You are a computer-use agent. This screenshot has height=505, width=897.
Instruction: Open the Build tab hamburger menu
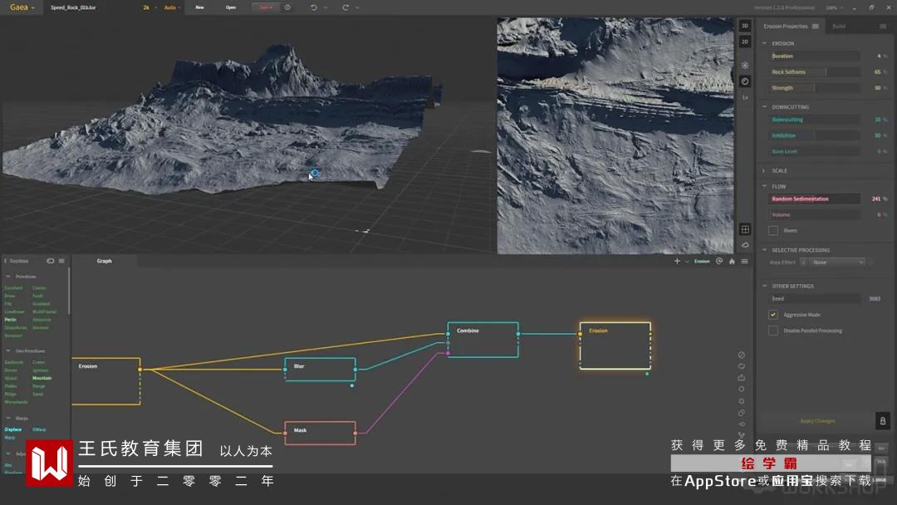(x=883, y=27)
